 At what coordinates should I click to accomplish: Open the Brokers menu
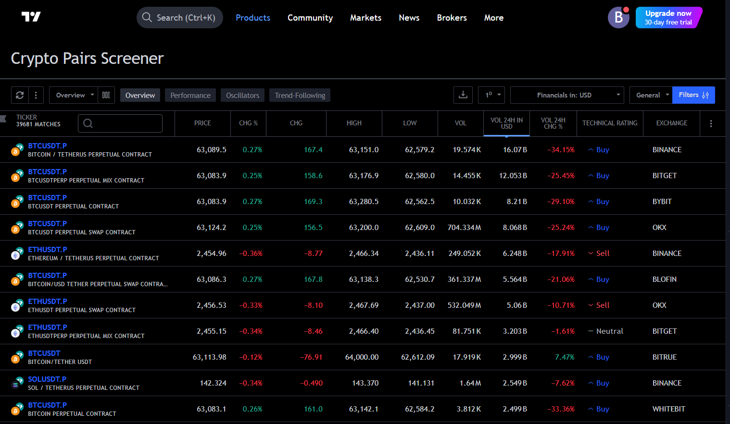click(x=452, y=18)
